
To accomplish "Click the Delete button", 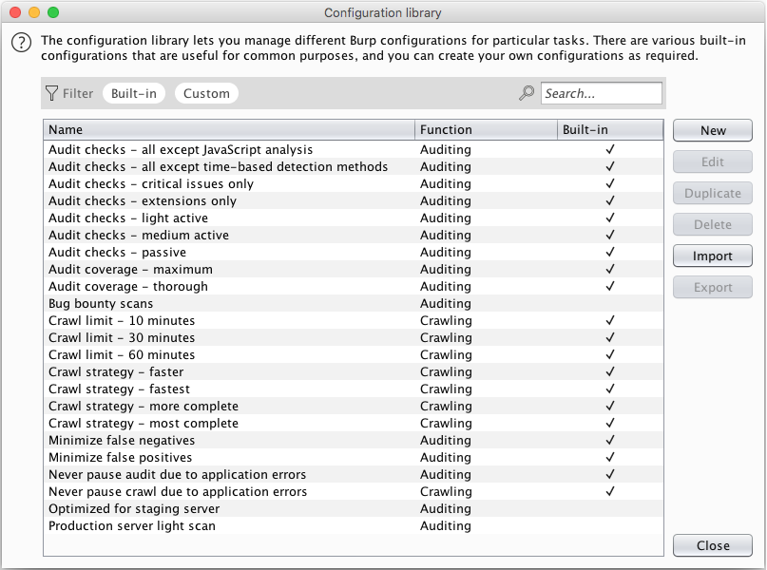I will pyautogui.click(x=712, y=224).
